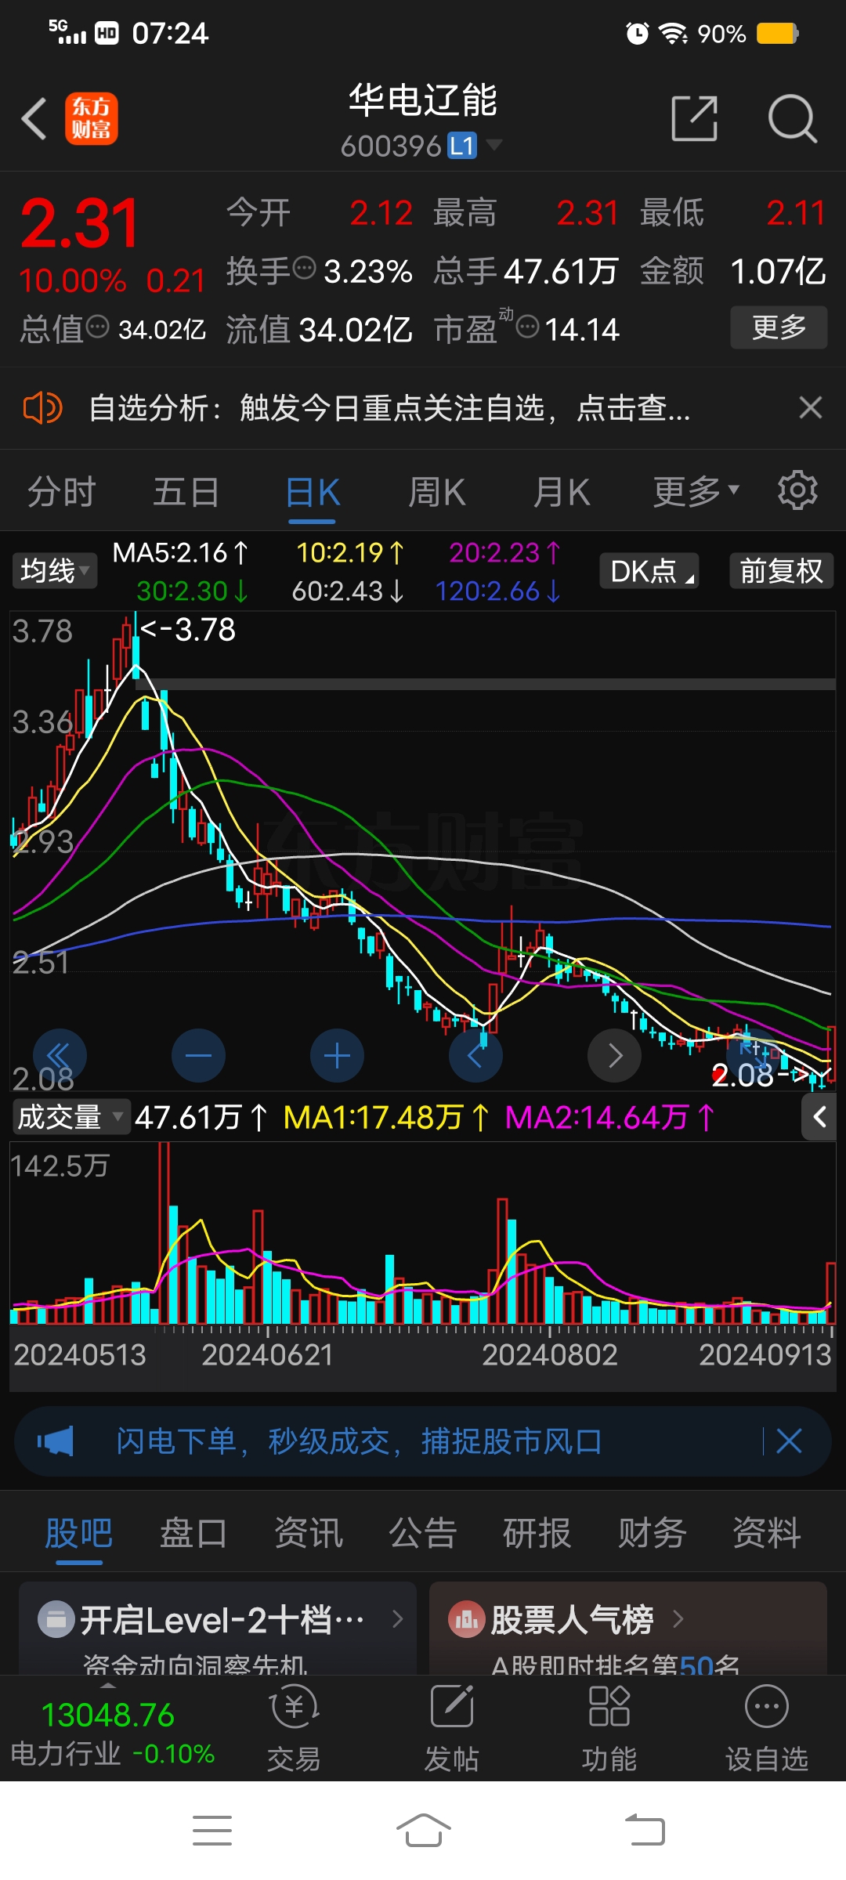Tap double-left arrow chart scroll button
This screenshot has width=846, height=1880.
(60, 1056)
